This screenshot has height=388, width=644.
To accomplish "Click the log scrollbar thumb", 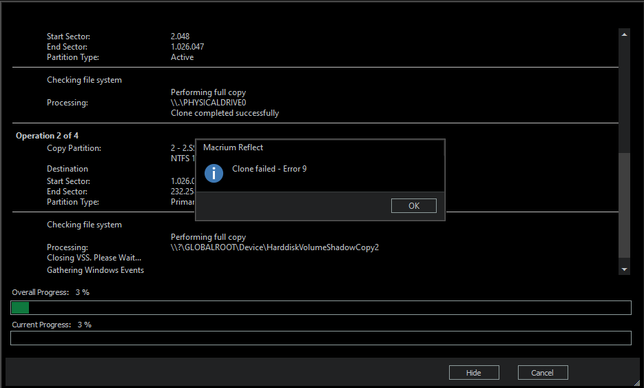I will coord(624,205).
